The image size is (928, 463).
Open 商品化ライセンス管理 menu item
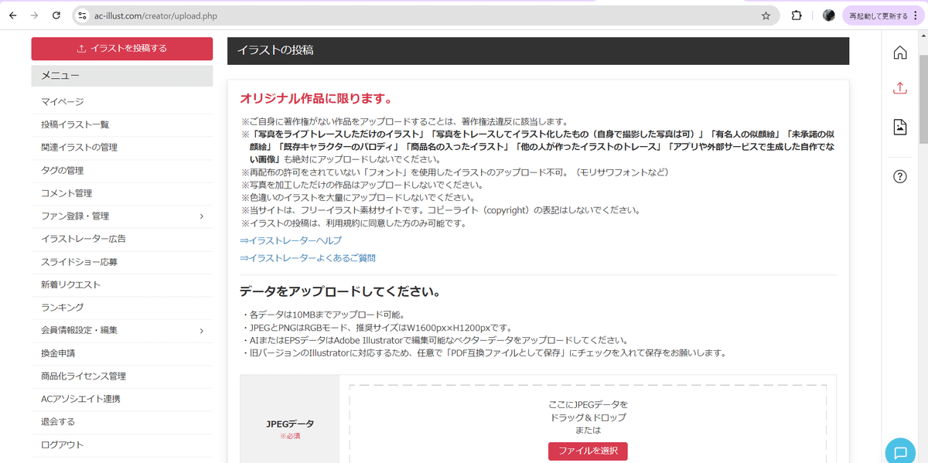[x=122, y=376]
